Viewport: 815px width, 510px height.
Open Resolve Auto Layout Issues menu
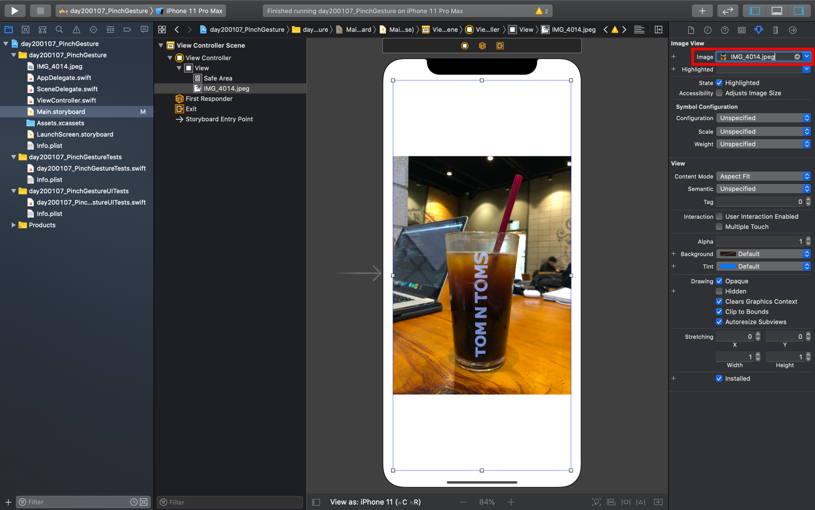[641, 502]
